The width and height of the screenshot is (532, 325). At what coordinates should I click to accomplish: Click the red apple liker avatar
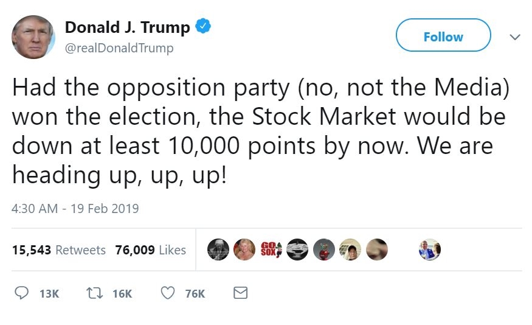point(324,250)
